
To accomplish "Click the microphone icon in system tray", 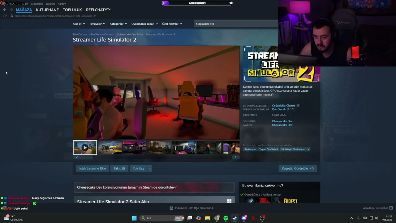I will (358, 218).
